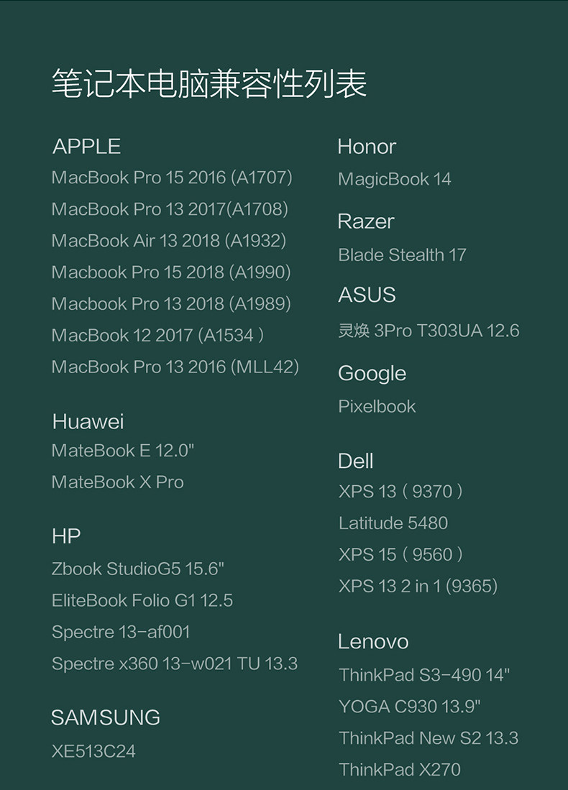This screenshot has height=790, width=568.
Task: Select Zbook StudioG5 15.6" model
Action: [138, 569]
